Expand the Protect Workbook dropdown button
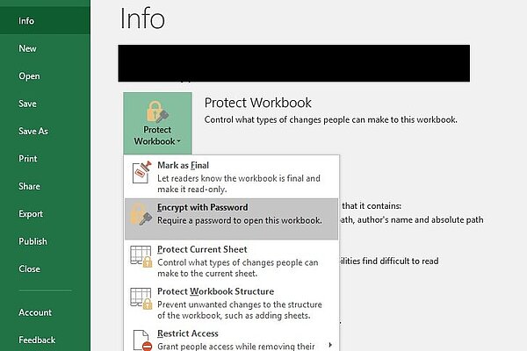 (x=157, y=123)
